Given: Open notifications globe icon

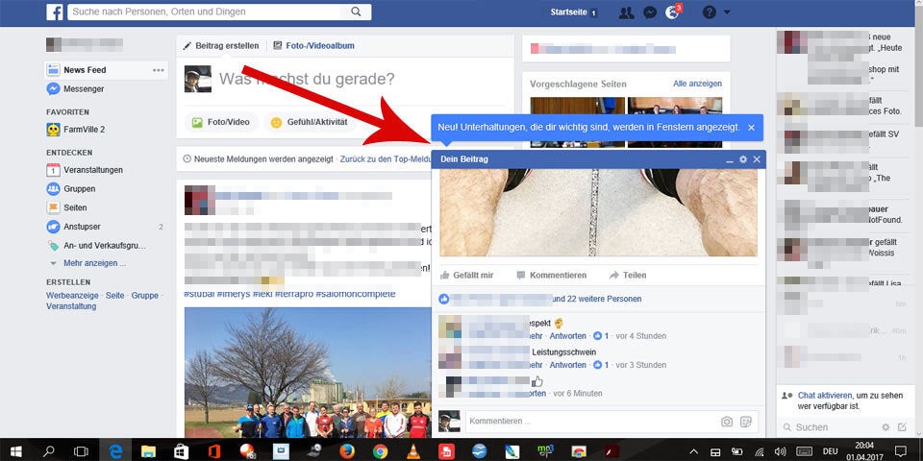Looking at the screenshot, I should point(672,12).
